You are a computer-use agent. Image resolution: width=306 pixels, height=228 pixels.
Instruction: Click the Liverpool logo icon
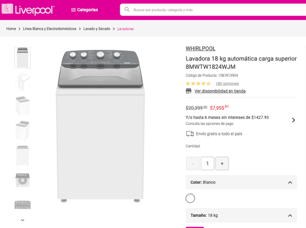point(7,9)
